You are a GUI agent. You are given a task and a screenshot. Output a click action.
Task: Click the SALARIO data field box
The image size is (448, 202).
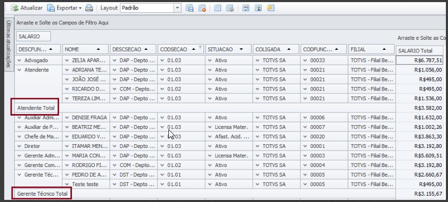pos(33,37)
